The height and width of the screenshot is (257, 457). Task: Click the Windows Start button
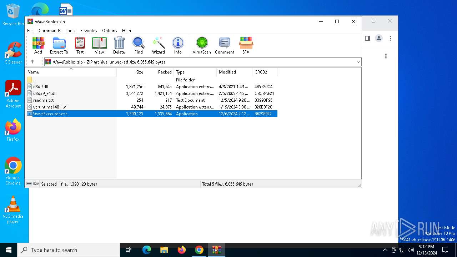9,250
